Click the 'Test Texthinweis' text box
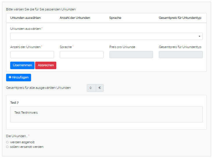This screenshot has width=212, height=158. (106, 114)
